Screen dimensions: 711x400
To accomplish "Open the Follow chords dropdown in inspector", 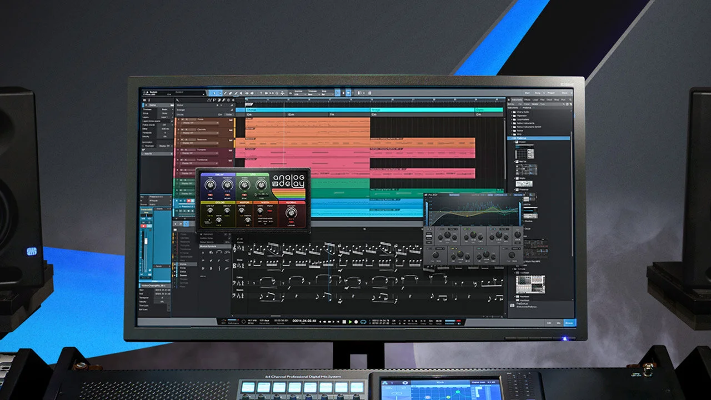I will click(x=166, y=125).
